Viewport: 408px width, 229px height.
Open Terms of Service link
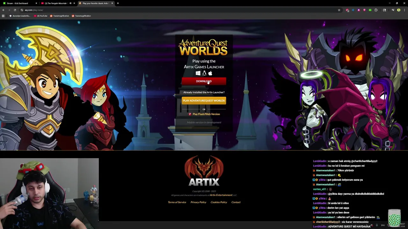pyautogui.click(x=177, y=202)
